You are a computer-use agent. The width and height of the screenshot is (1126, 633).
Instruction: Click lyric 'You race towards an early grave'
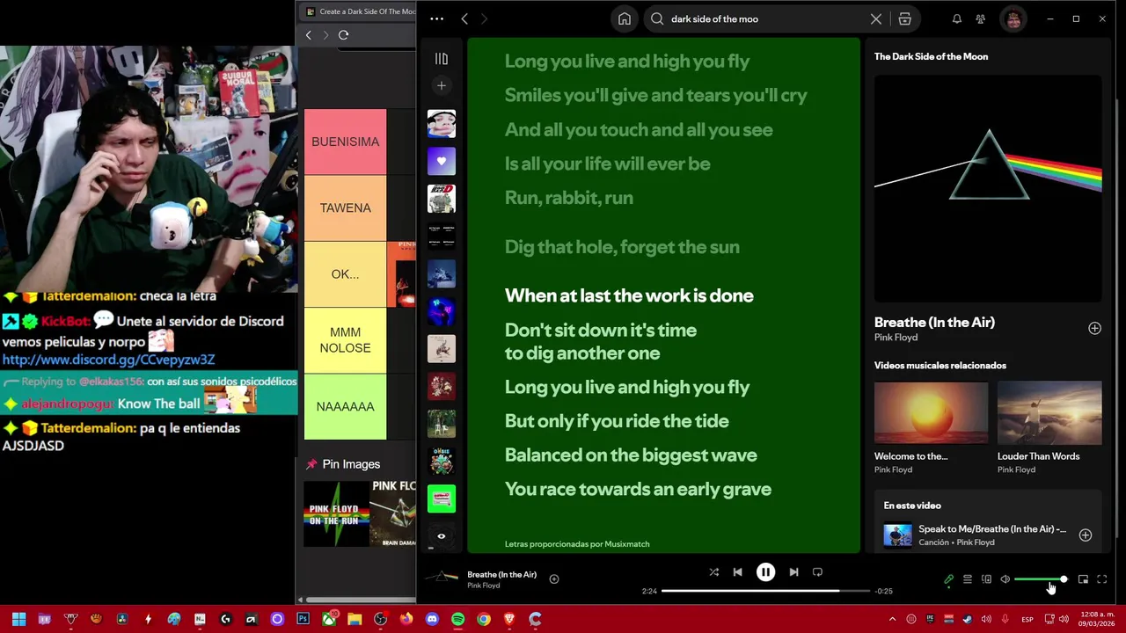point(638,489)
